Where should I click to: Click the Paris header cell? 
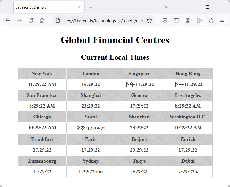coord(91,139)
